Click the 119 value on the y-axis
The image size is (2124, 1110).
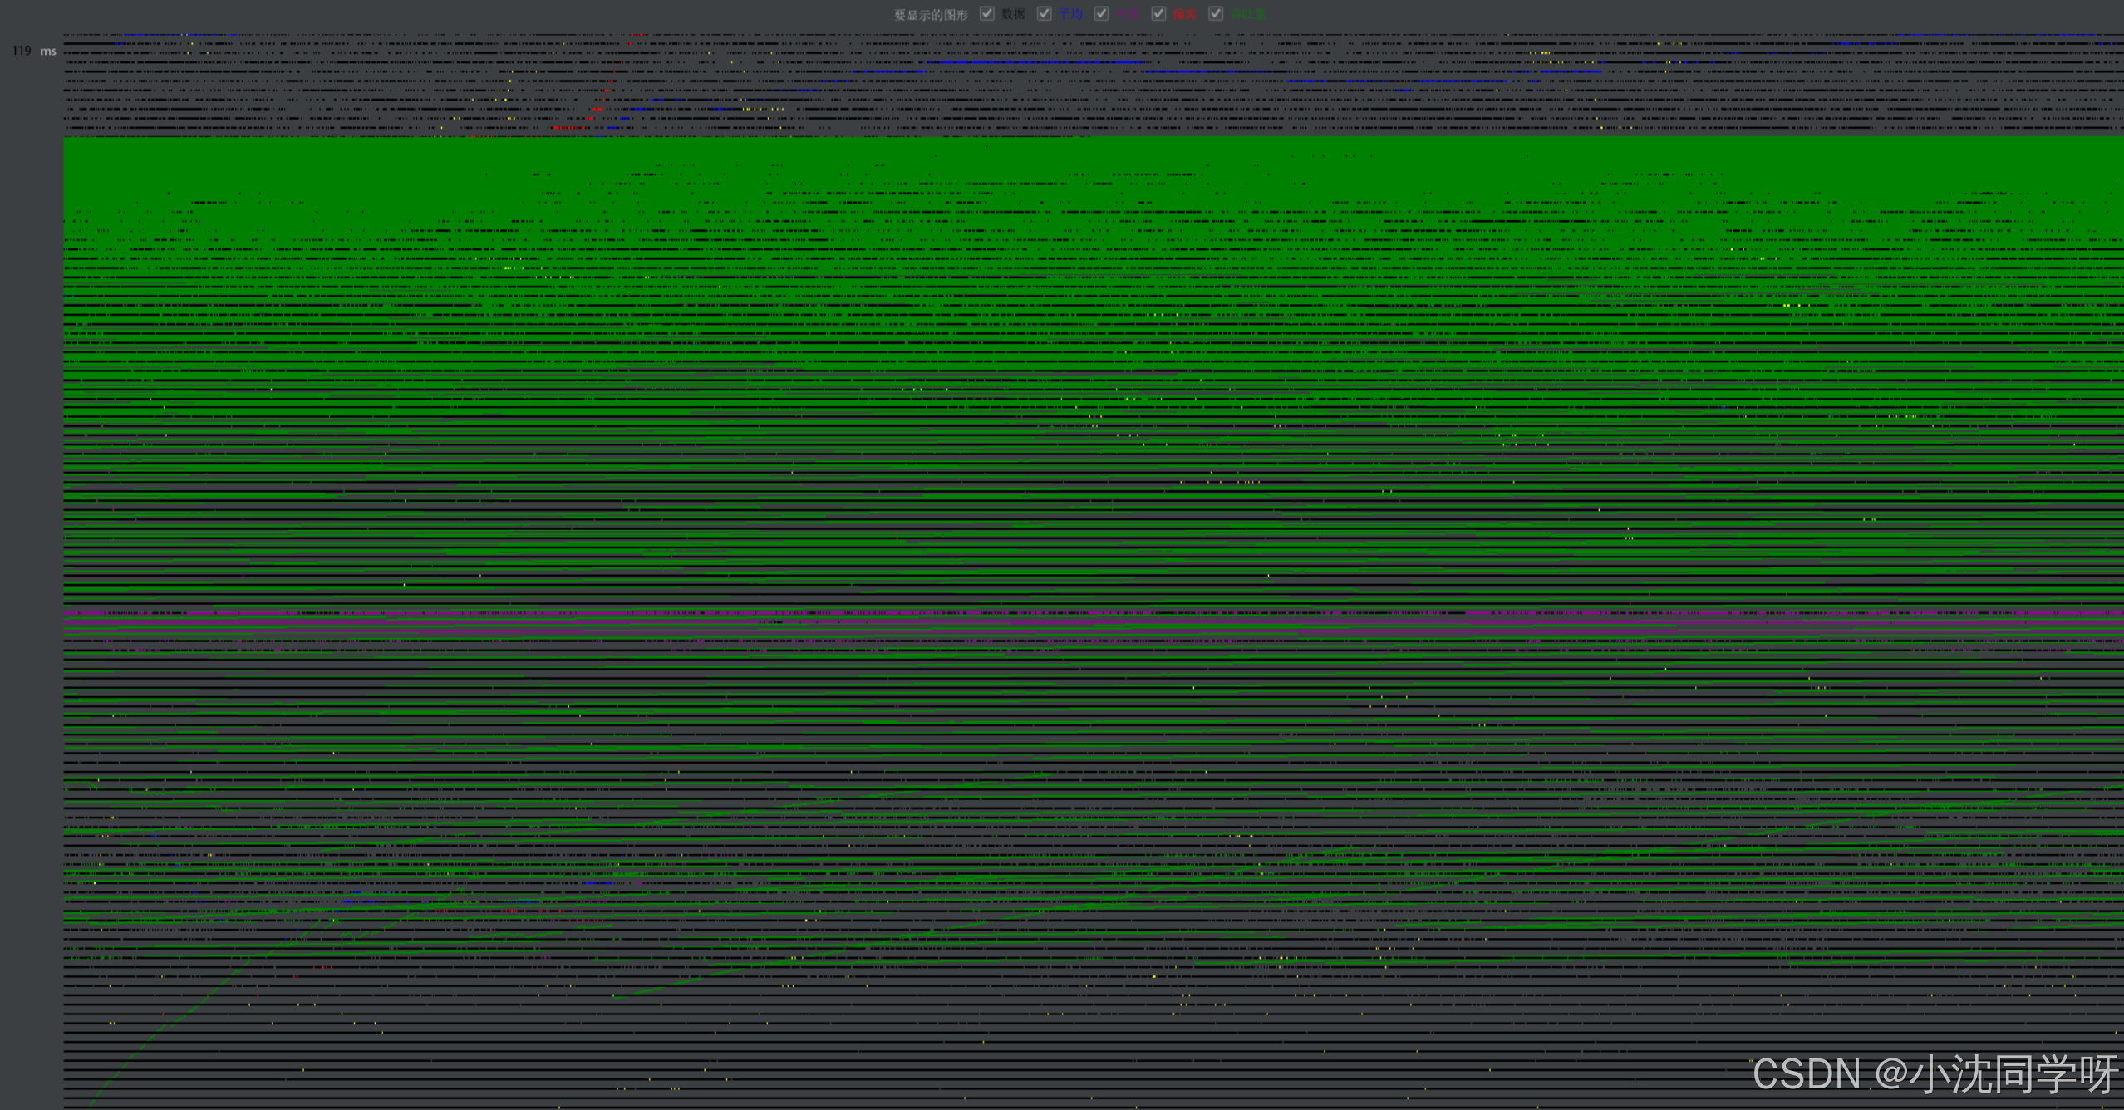click(22, 51)
